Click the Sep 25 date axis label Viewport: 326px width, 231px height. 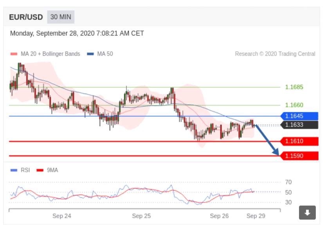(x=141, y=216)
